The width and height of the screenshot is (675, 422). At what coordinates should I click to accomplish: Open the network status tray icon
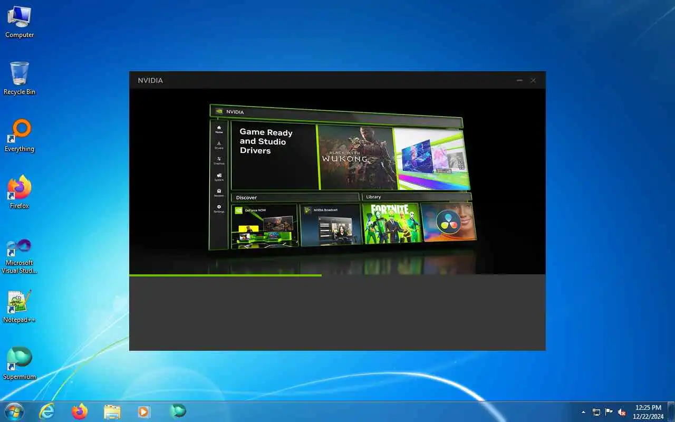tap(596, 412)
